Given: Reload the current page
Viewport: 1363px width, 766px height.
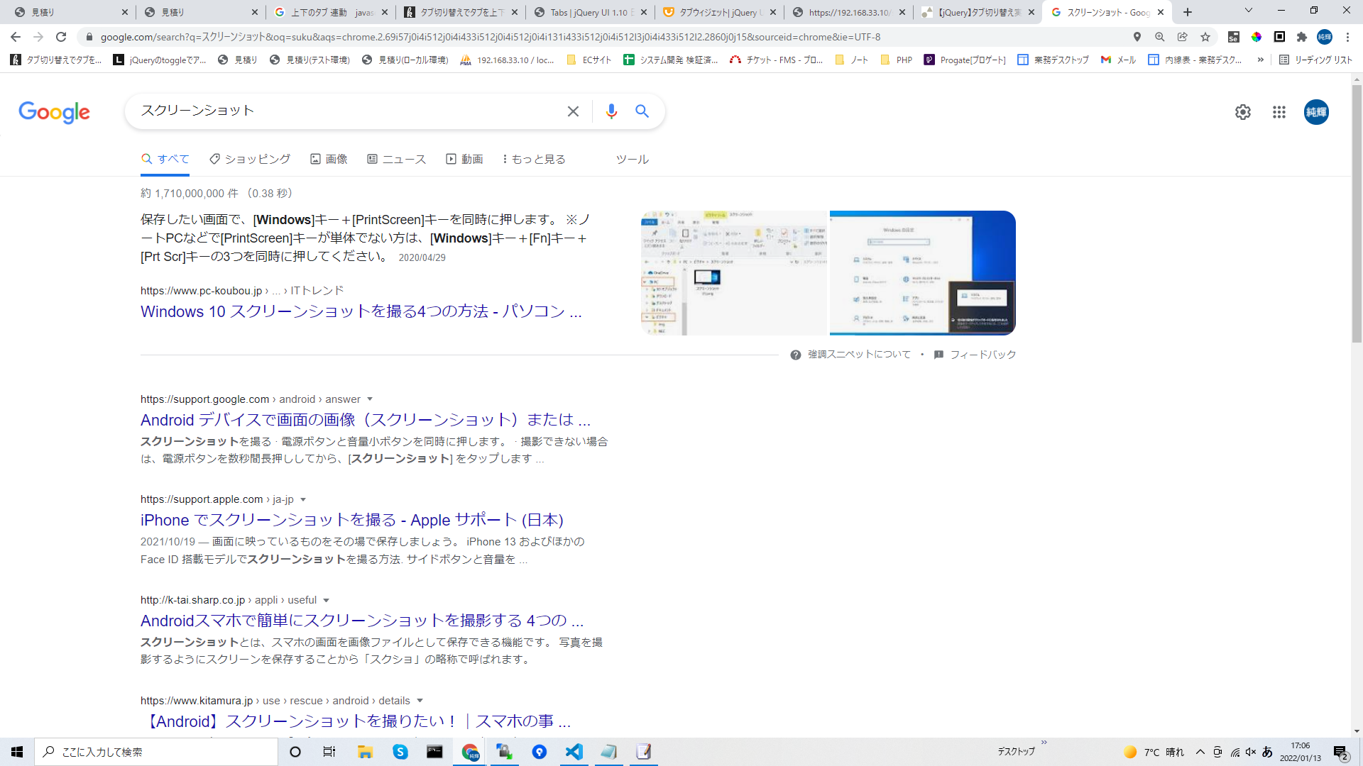Looking at the screenshot, I should (61, 37).
